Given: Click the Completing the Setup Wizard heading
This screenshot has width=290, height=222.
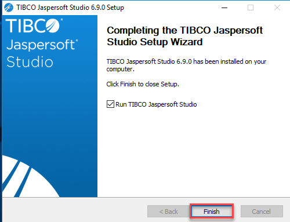Looking at the screenshot, I should [184, 36].
